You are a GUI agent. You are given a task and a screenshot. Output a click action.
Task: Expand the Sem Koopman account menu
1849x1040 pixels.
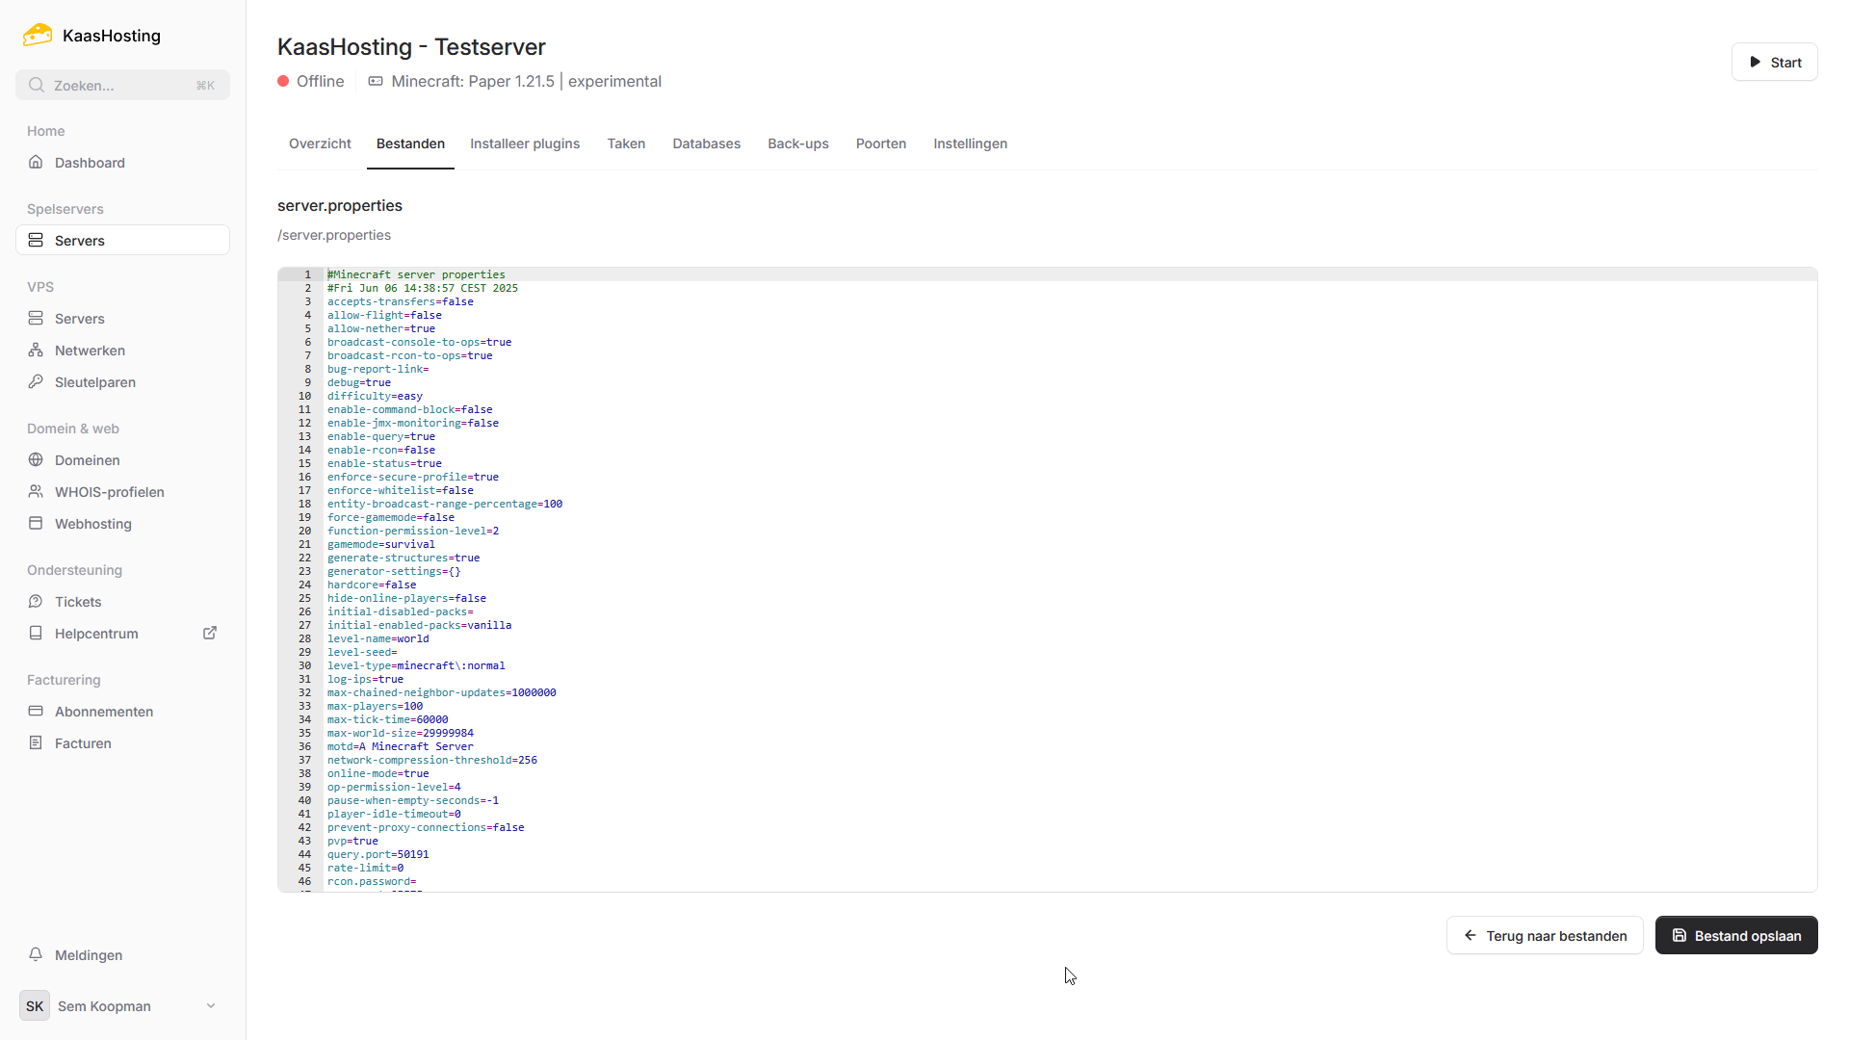click(x=211, y=1006)
